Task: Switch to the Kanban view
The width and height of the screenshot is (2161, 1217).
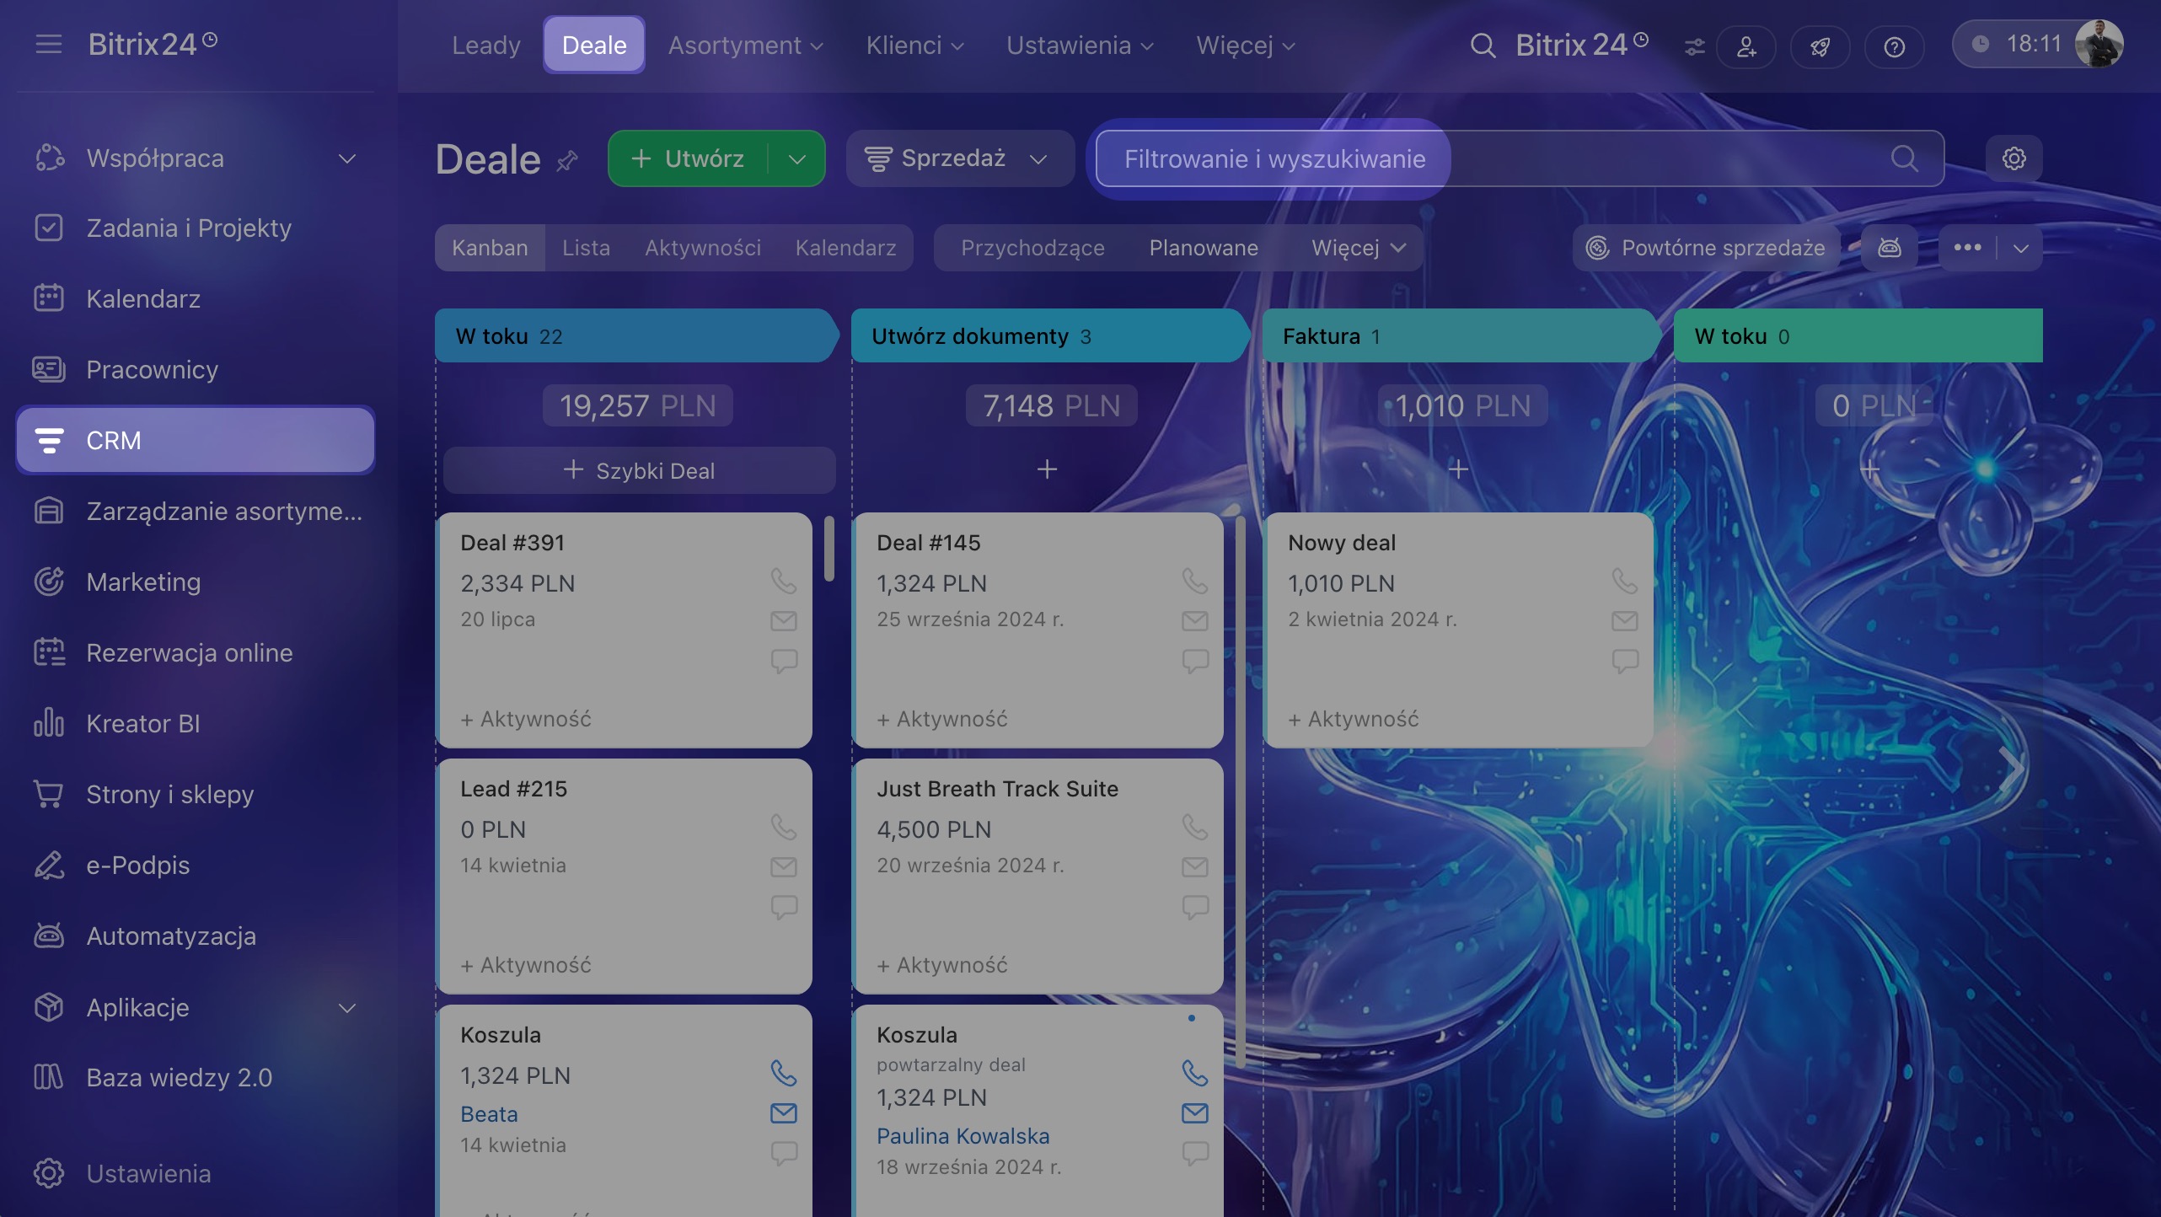Action: coord(490,248)
